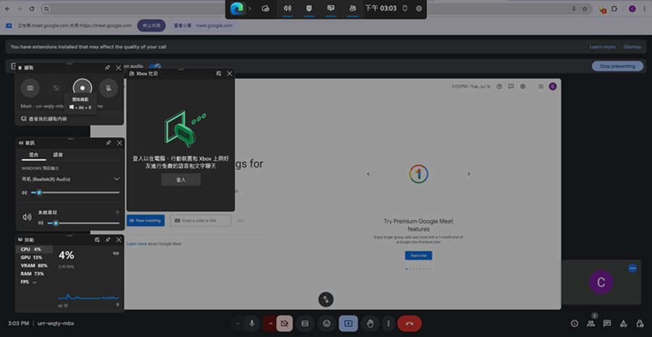Start recording with the round record button
The image size is (652, 337).
(x=83, y=88)
